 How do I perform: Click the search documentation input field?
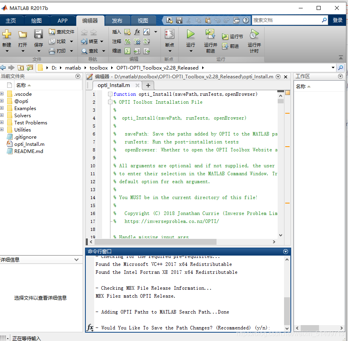point(287,20)
